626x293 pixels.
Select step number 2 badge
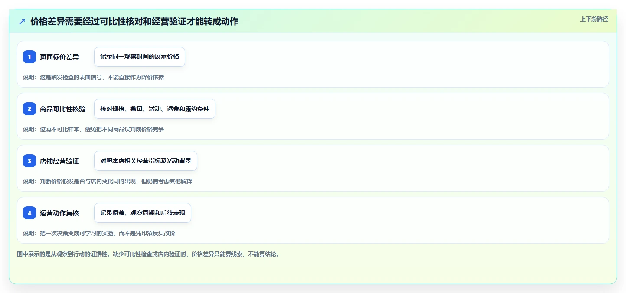point(29,109)
